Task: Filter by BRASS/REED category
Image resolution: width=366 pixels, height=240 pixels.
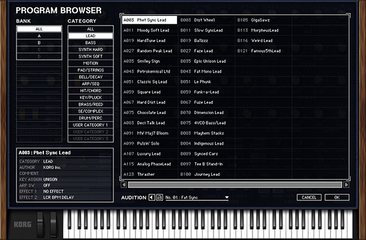Action: pos(90,104)
